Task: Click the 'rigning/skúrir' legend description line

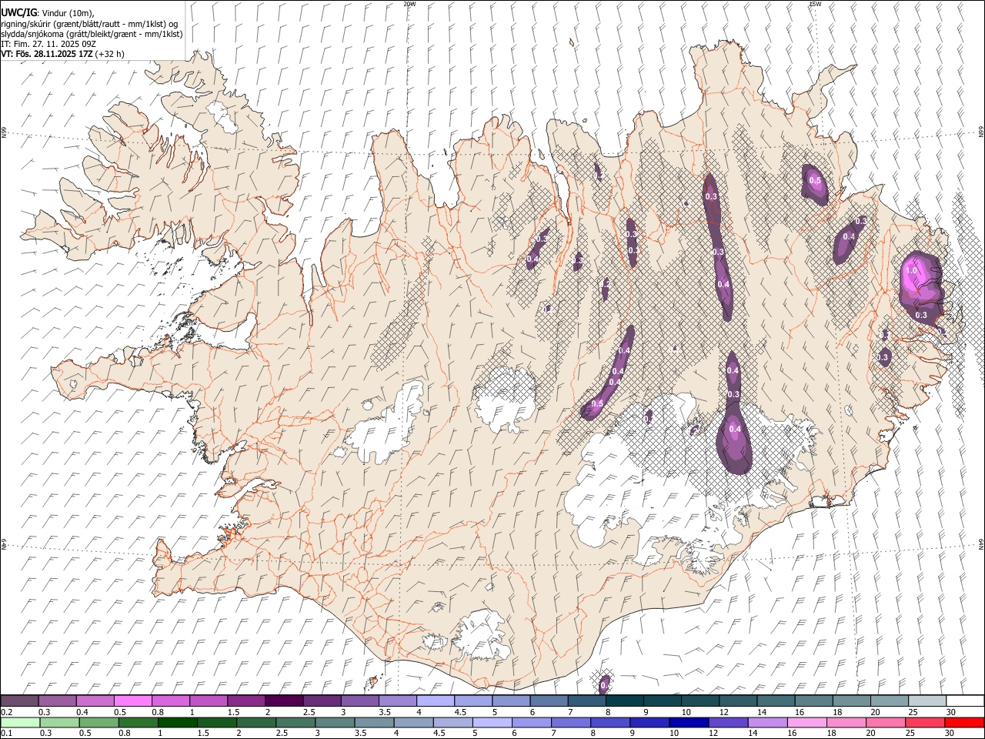Action: tap(89, 24)
